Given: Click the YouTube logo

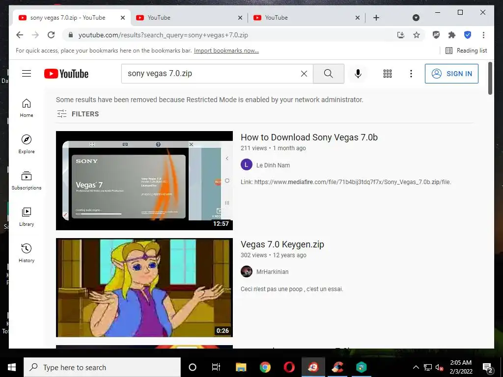Looking at the screenshot, I should click(x=66, y=74).
